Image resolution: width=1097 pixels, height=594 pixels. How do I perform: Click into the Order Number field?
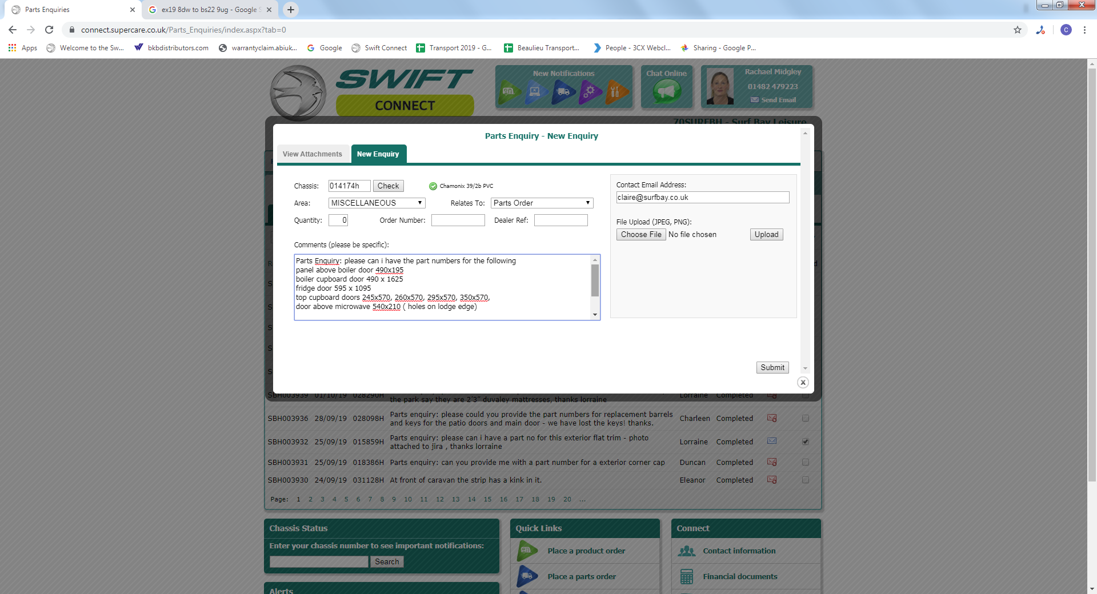click(458, 220)
